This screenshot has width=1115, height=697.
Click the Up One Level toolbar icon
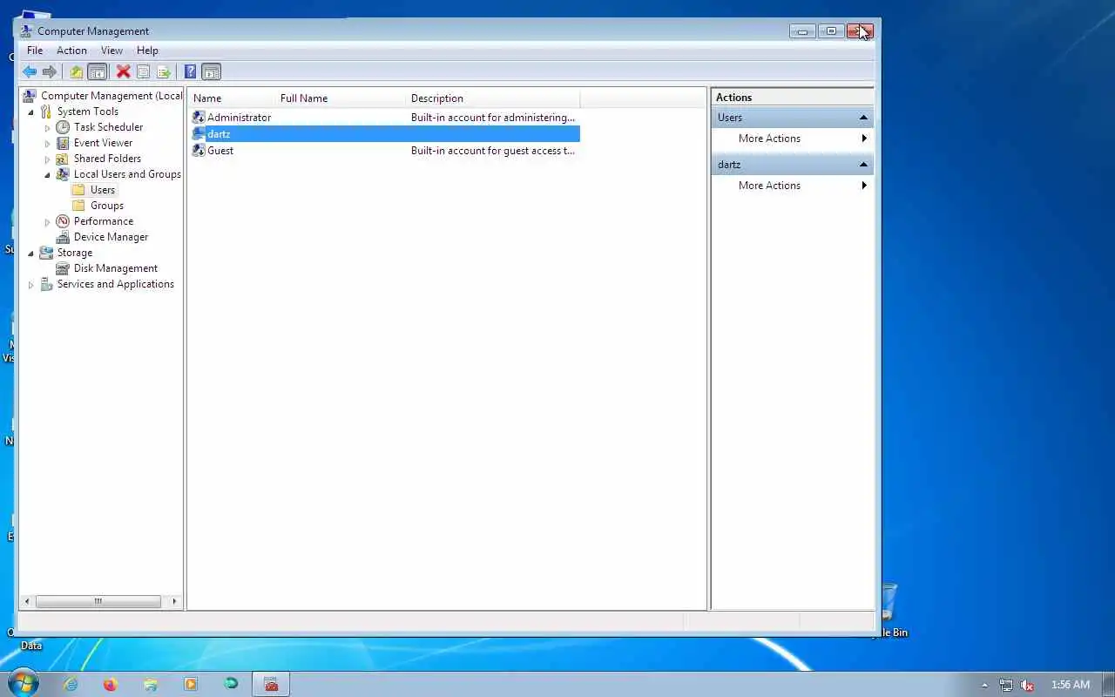coord(77,72)
